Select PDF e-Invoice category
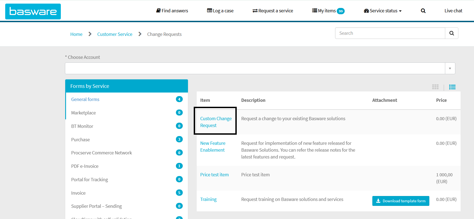 tap(85, 166)
